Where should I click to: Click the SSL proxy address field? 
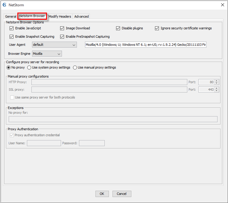tap(109, 90)
